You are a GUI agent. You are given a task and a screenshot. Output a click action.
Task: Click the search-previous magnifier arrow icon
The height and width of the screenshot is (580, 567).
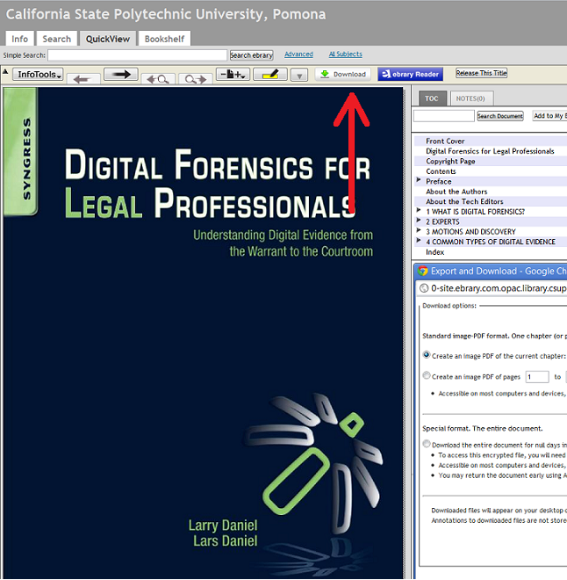point(158,79)
